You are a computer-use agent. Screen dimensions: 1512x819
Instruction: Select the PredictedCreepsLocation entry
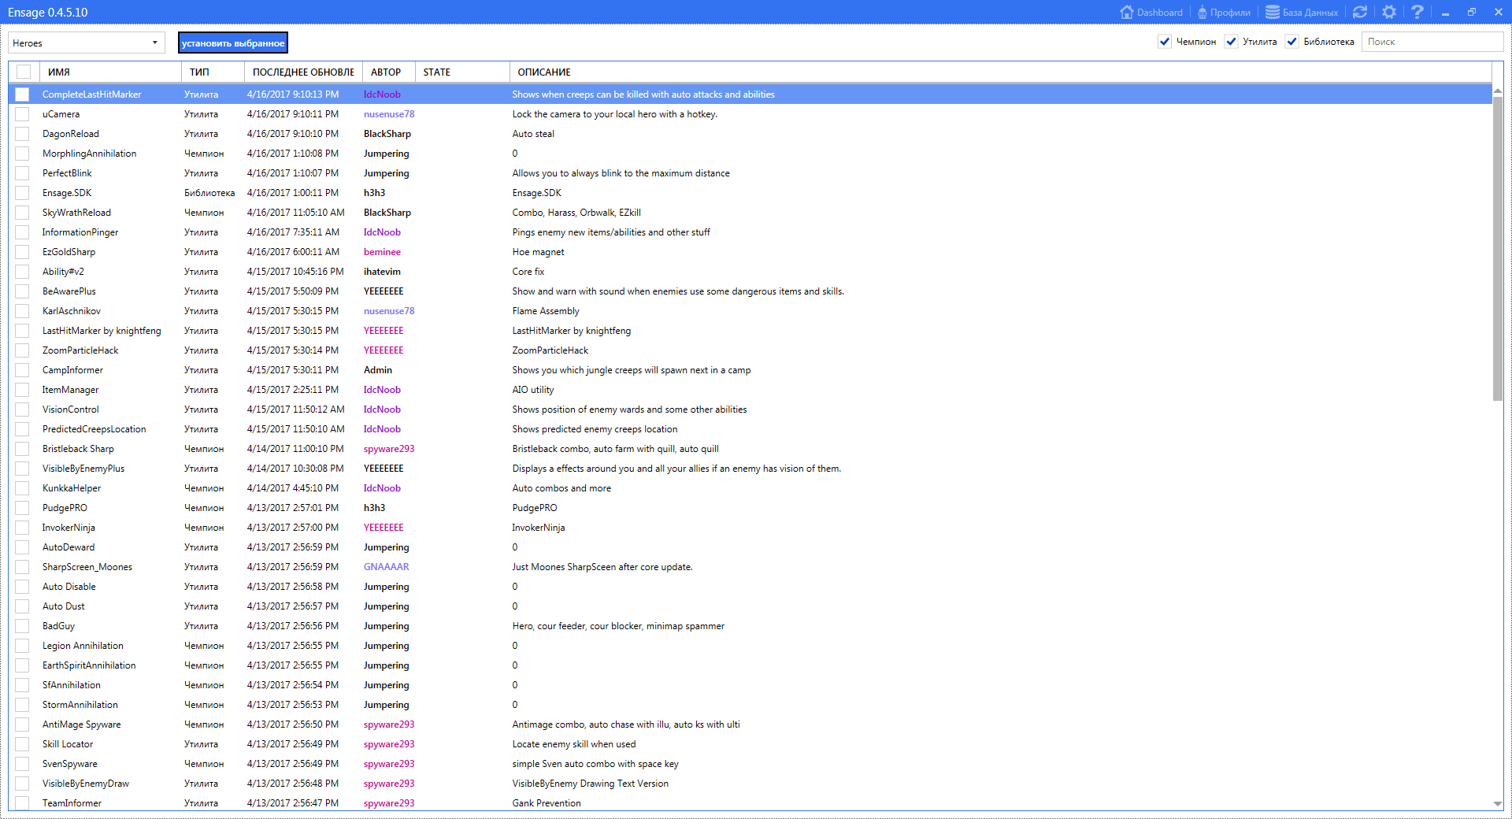(94, 429)
